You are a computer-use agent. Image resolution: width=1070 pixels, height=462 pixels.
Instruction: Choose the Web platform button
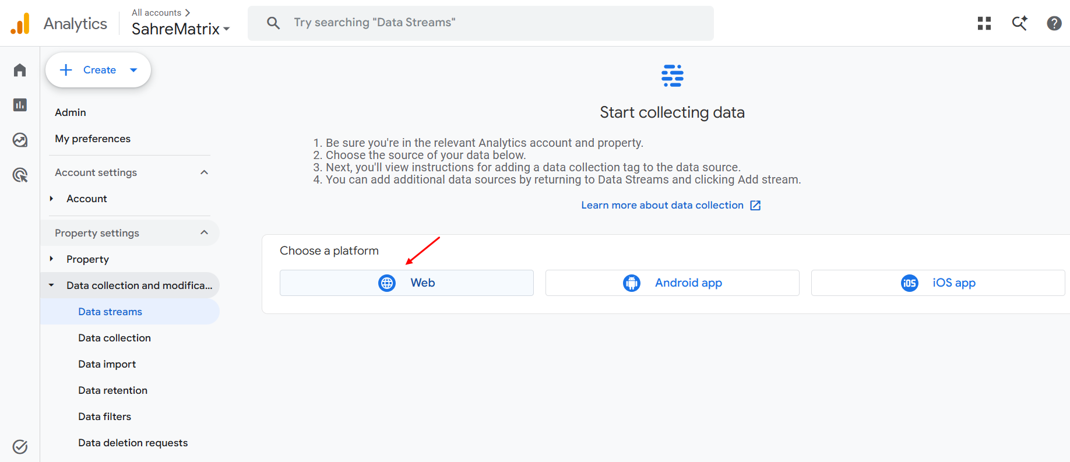(407, 283)
